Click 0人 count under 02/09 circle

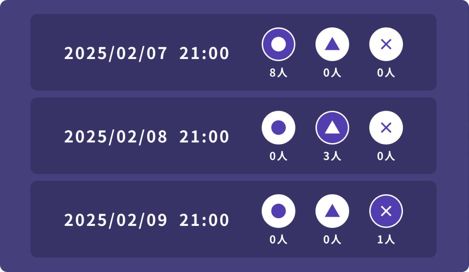(278, 240)
